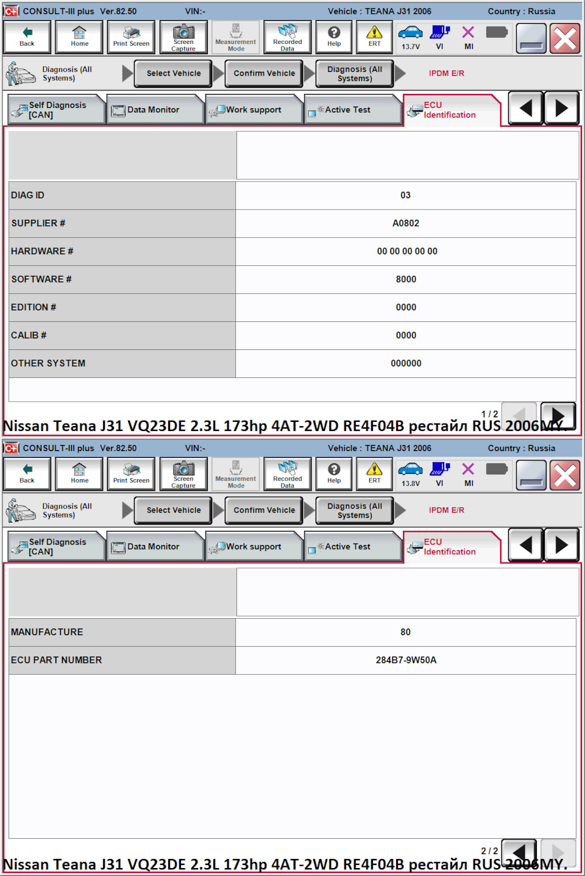Click SOFTWARE # value 8000

tap(406, 279)
